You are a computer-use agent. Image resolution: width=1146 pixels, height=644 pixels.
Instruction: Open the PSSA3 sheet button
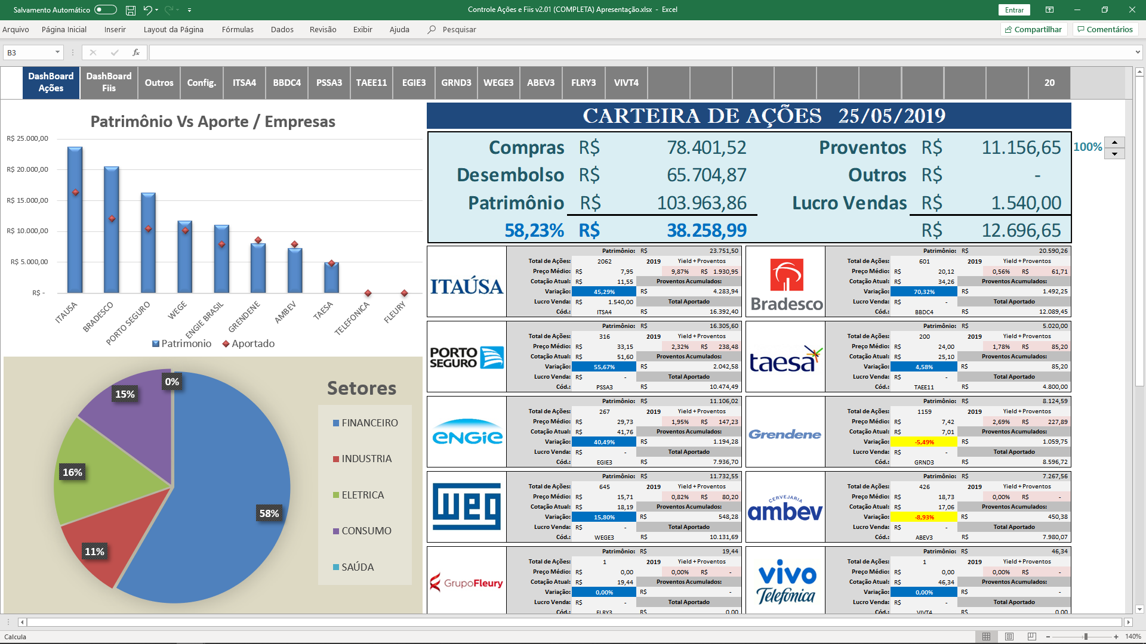pos(329,83)
